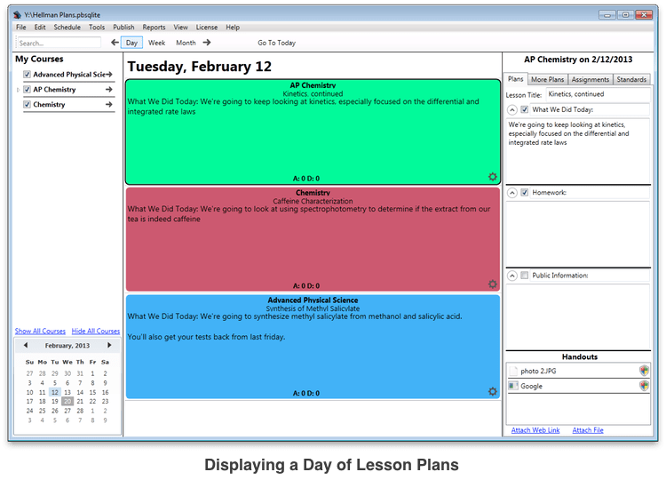Toggle AP Chemistry course checkbox

tap(27, 89)
